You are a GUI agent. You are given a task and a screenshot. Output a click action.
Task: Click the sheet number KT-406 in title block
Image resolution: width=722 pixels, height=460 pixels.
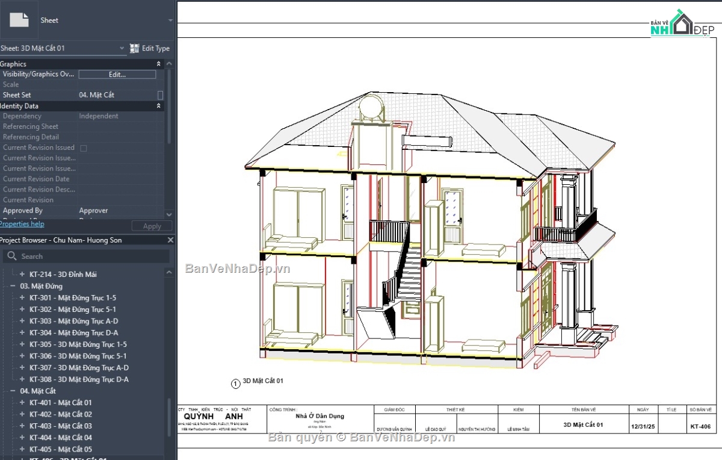pyautogui.click(x=701, y=427)
